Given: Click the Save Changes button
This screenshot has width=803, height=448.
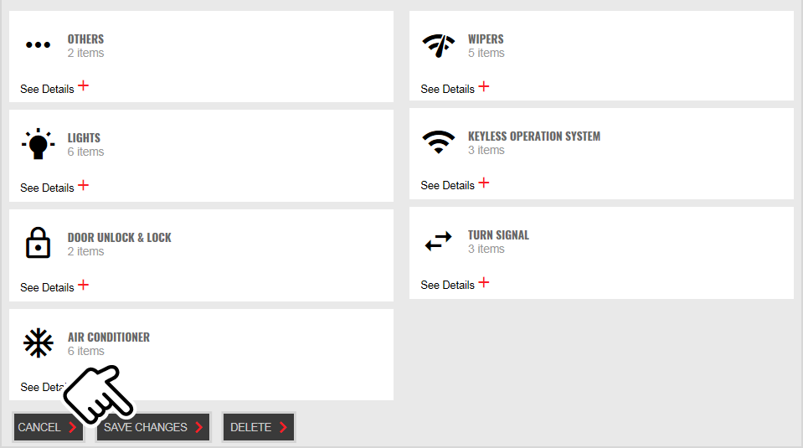Looking at the screenshot, I should 153,427.
